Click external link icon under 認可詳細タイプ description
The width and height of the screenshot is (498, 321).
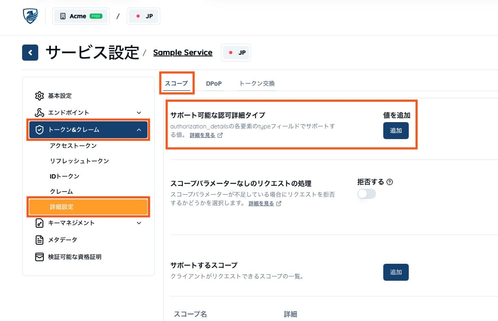coord(220,135)
